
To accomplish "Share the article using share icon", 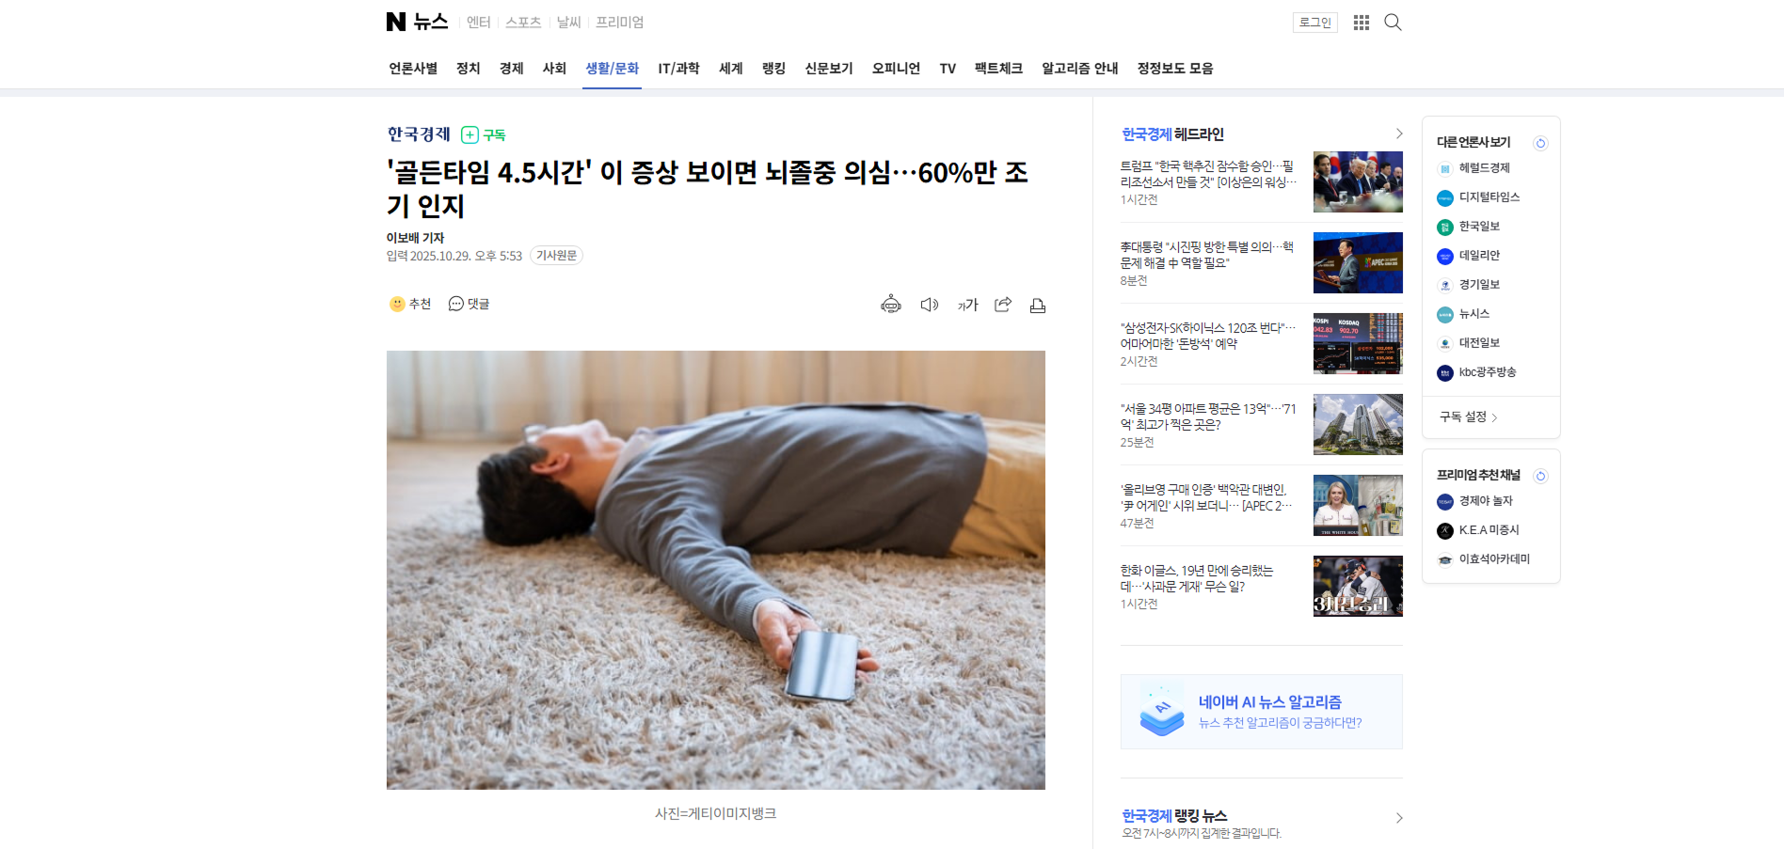I will click(x=1003, y=305).
